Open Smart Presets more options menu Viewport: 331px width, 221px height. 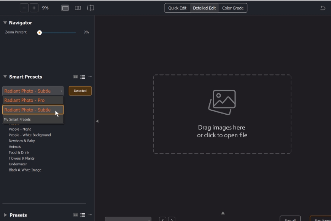pyautogui.click(x=90, y=77)
